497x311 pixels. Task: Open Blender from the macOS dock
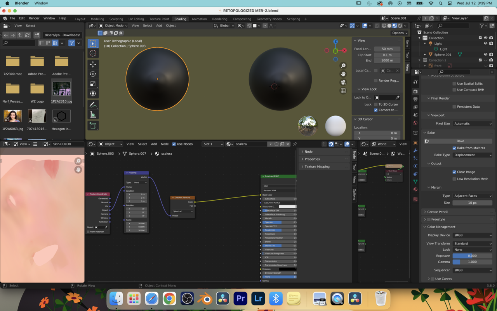pyautogui.click(x=205, y=299)
